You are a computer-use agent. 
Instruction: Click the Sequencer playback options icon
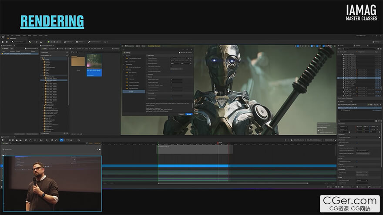[41, 140]
